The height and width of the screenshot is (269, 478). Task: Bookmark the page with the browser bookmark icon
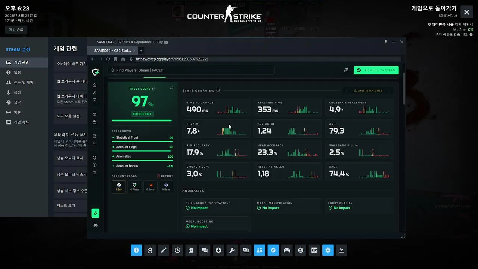pyautogui.click(x=115, y=59)
